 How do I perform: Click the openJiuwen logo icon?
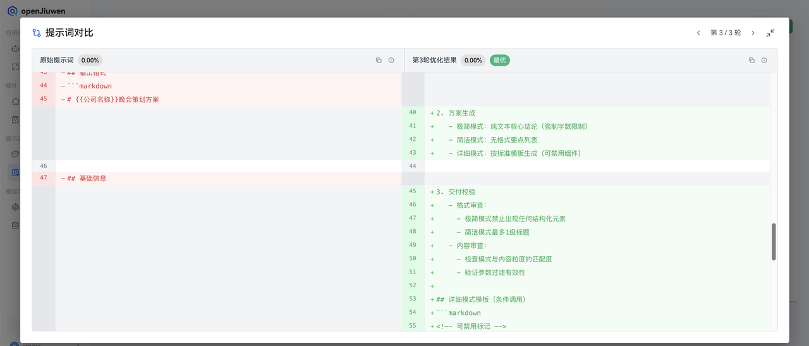click(x=12, y=11)
